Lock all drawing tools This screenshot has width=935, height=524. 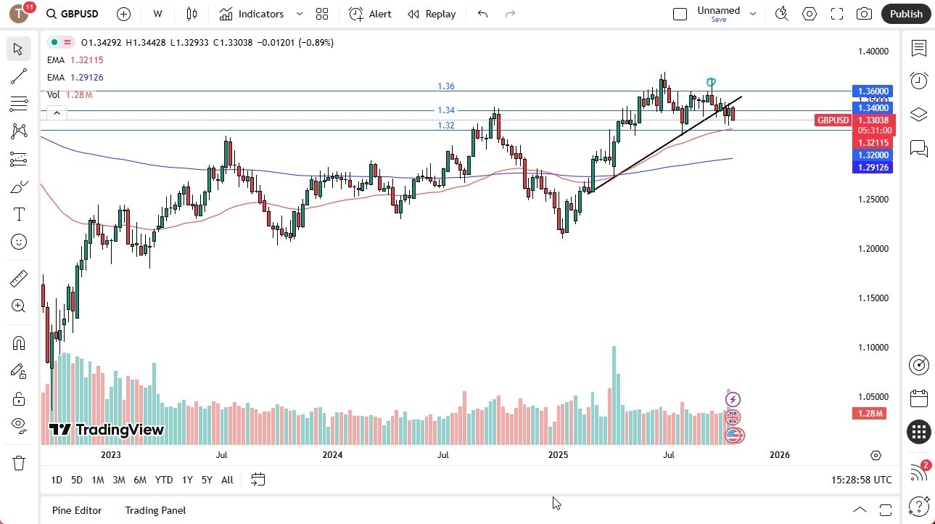coord(18,398)
